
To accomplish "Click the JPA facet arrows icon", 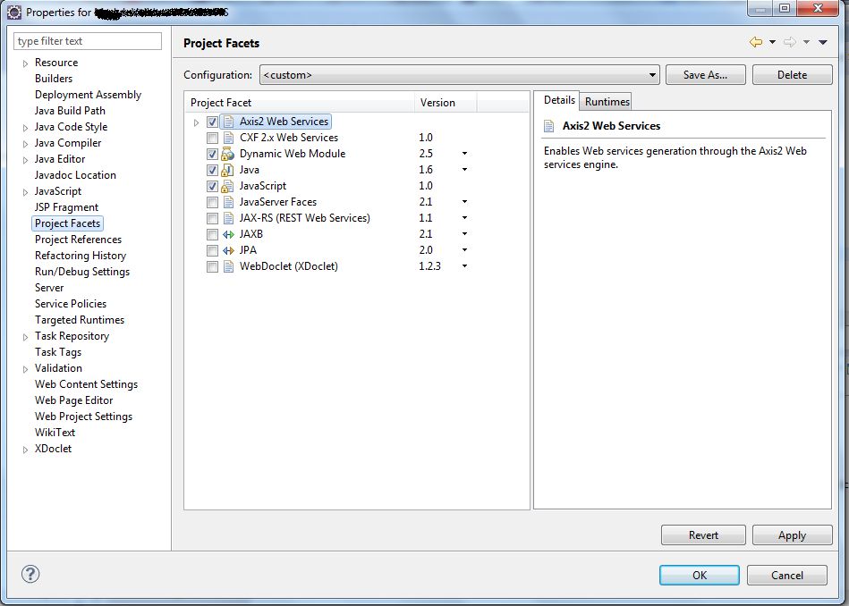I will tap(228, 250).
